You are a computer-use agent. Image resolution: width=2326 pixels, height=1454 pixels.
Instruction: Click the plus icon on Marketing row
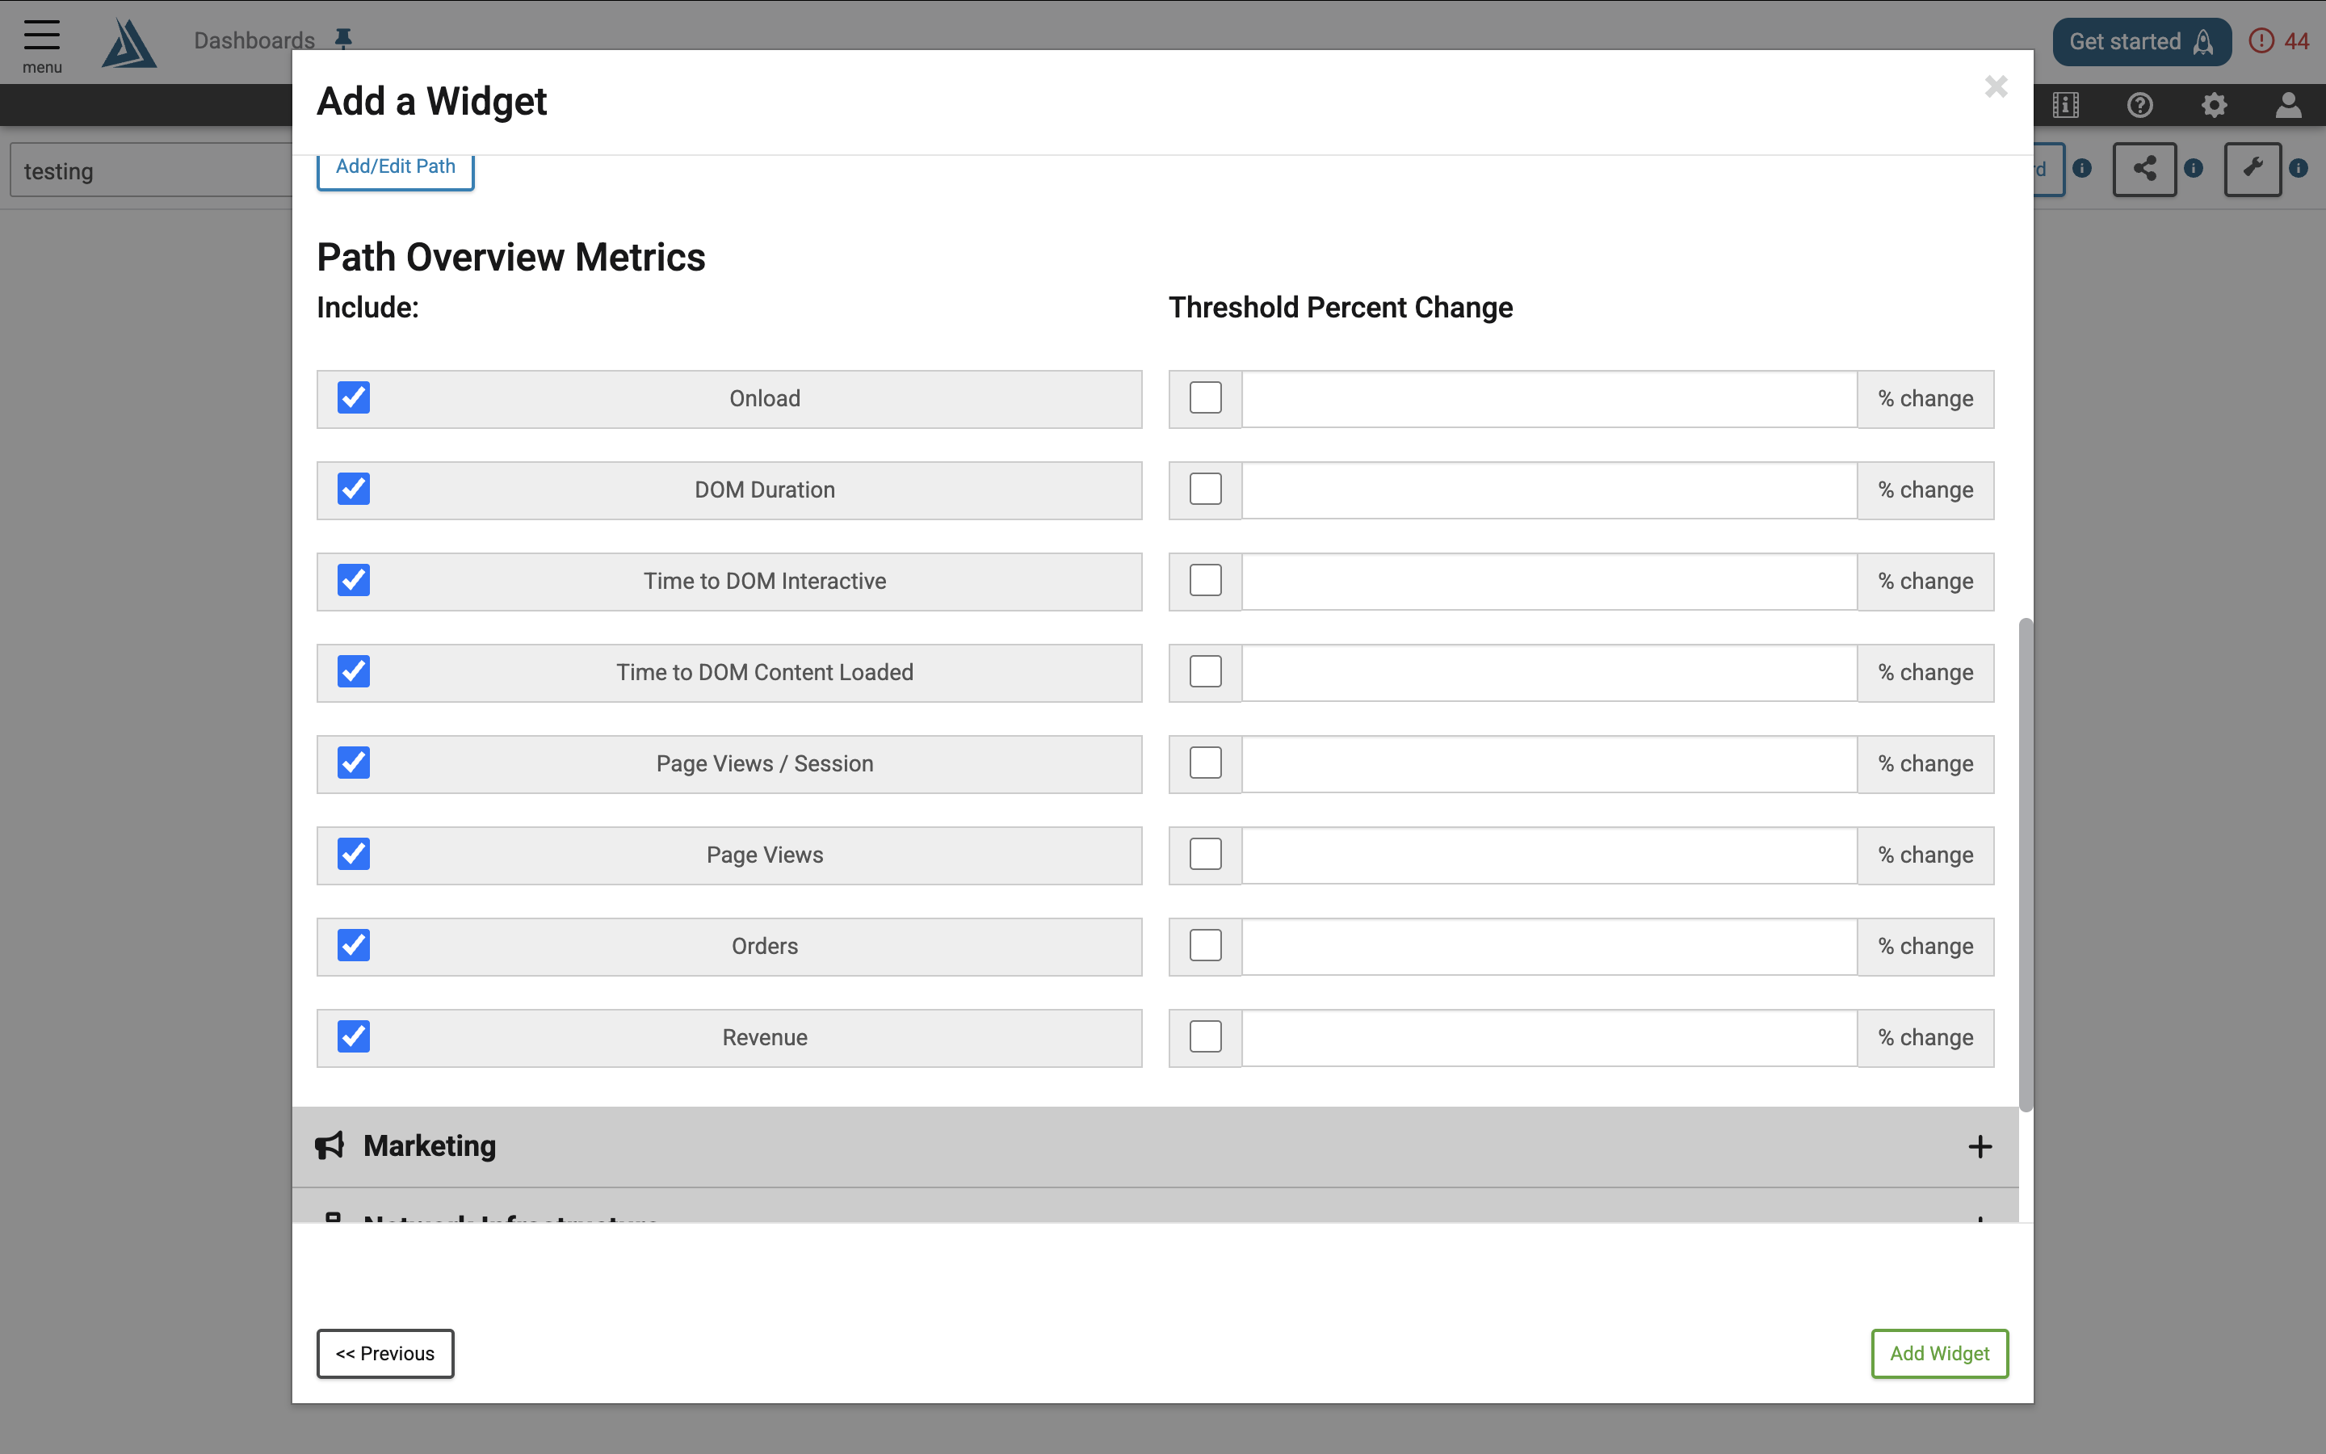pyautogui.click(x=1979, y=1145)
